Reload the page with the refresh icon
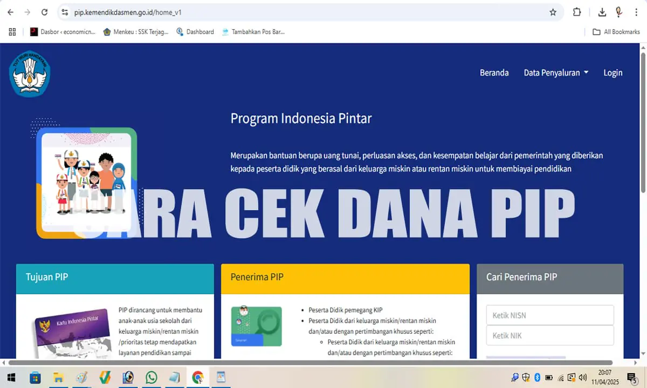Viewport: 647px width, 388px height. click(x=44, y=12)
